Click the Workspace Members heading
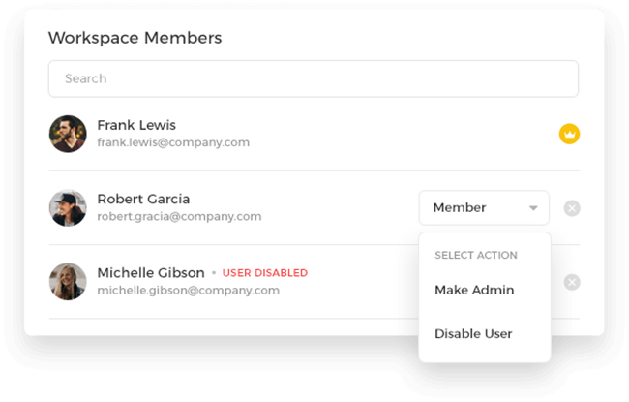Viewport: 629px width, 402px height. [x=135, y=38]
